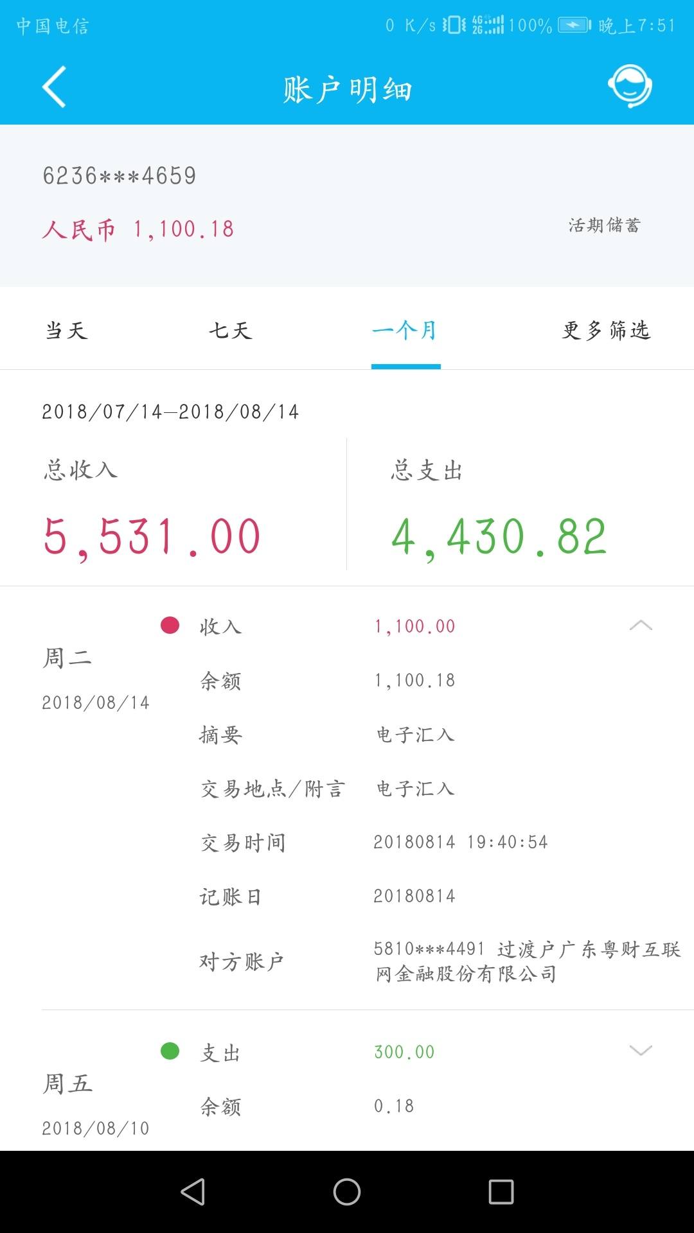
Task: Tap Android back navigation triangle
Action: click(x=193, y=1192)
